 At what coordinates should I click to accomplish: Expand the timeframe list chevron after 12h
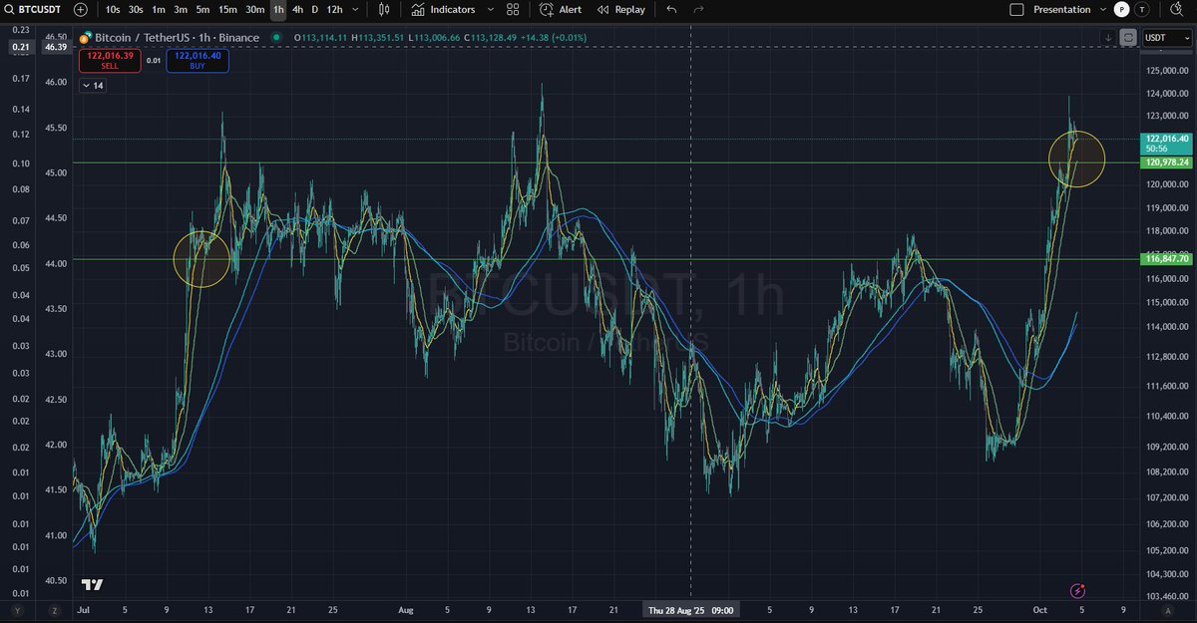click(355, 10)
